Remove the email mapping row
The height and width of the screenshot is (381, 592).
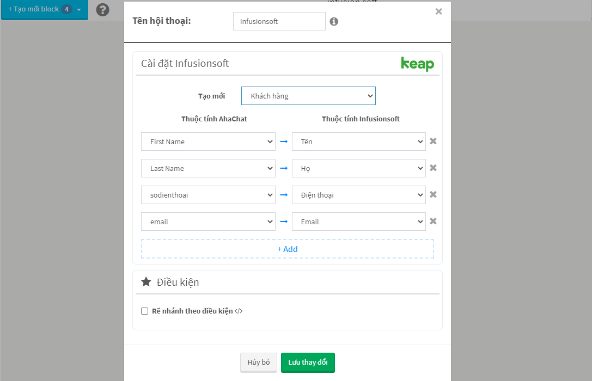coord(433,221)
